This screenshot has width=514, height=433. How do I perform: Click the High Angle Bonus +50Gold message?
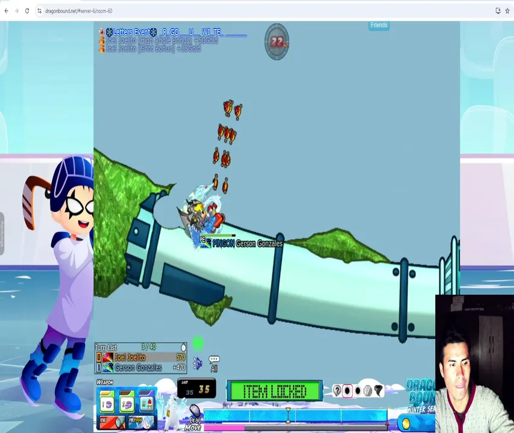tap(158, 40)
